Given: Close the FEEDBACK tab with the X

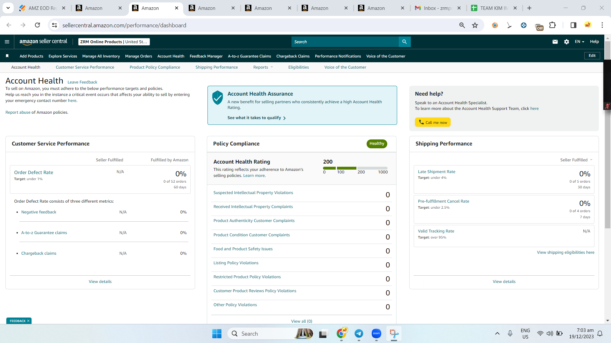Looking at the screenshot, I should pos(28,321).
